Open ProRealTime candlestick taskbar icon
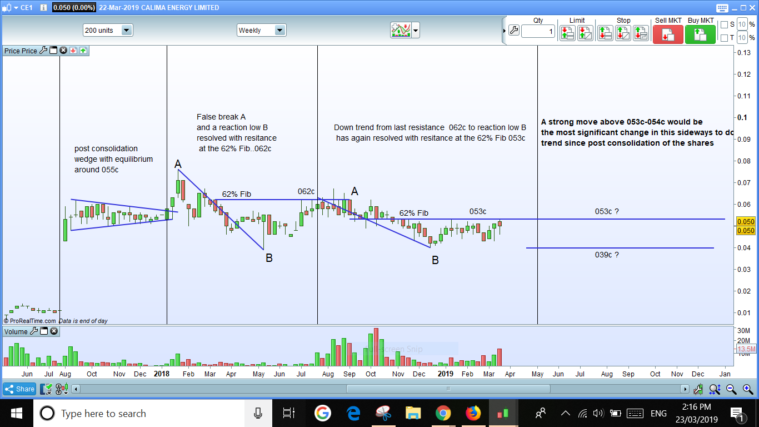The image size is (759, 427). pos(503,413)
